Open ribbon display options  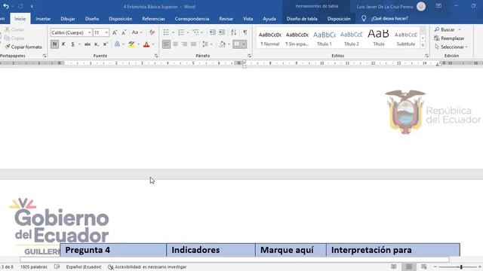pyautogui.click(x=438, y=6)
